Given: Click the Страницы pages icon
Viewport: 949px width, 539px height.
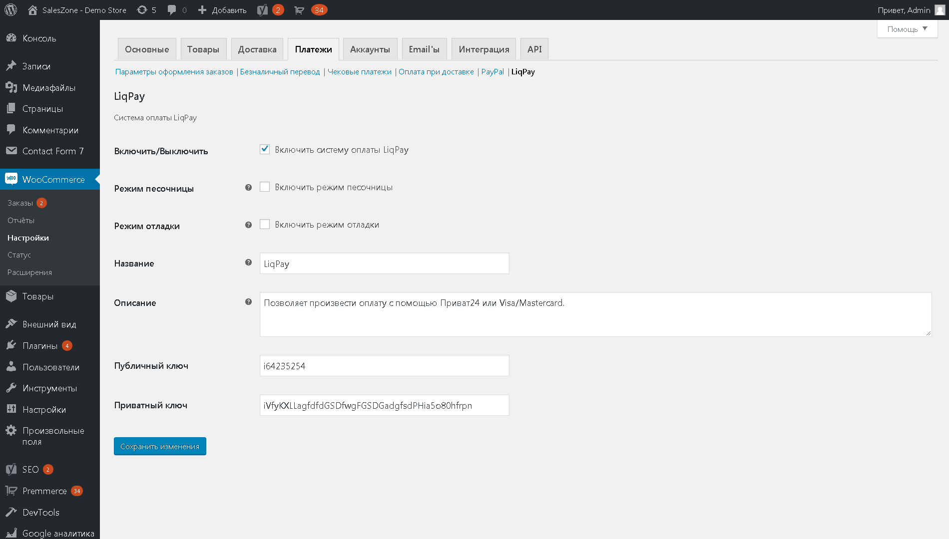Looking at the screenshot, I should [x=11, y=109].
